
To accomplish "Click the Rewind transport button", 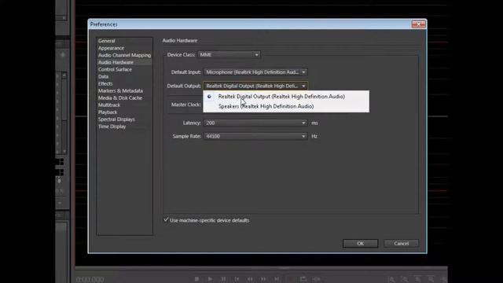I will [250, 279].
